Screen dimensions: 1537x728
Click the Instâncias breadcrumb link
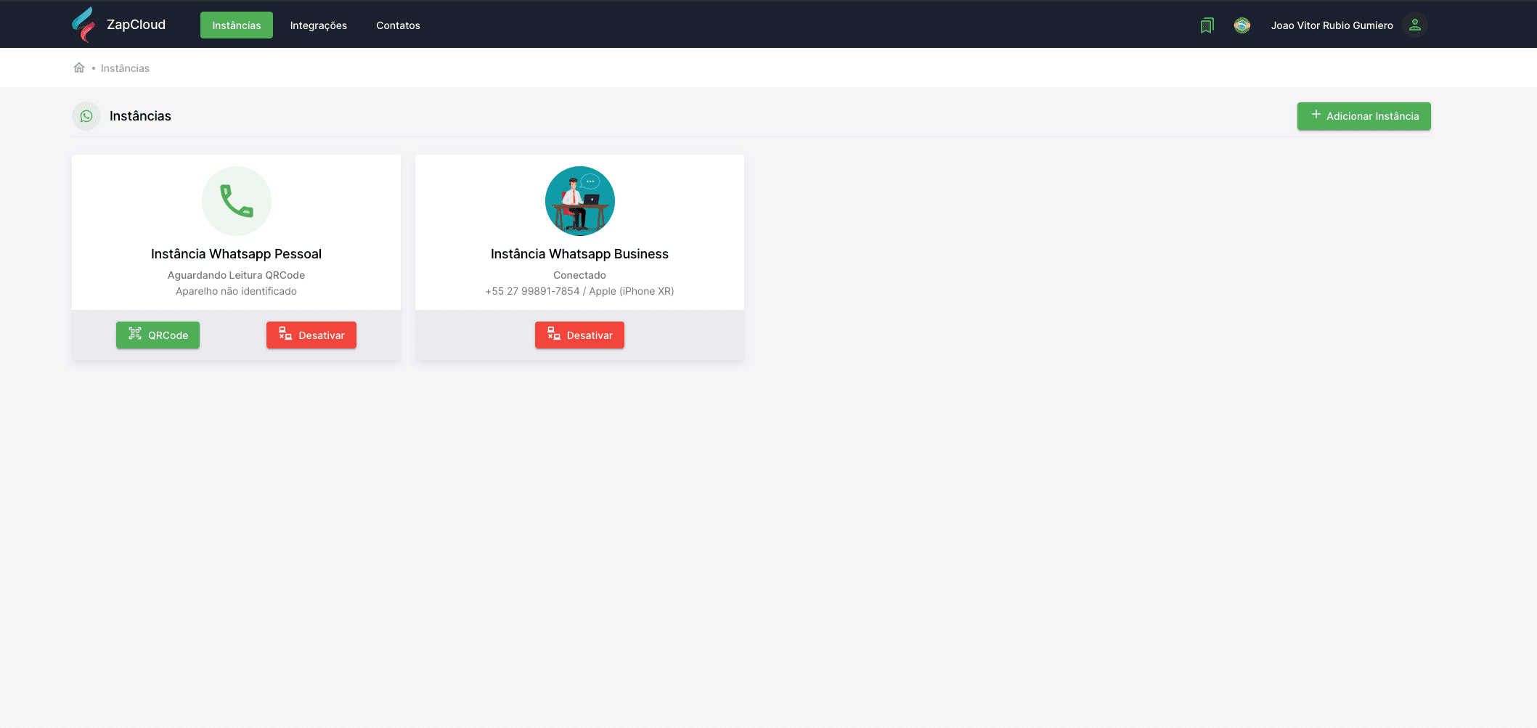[x=125, y=68]
